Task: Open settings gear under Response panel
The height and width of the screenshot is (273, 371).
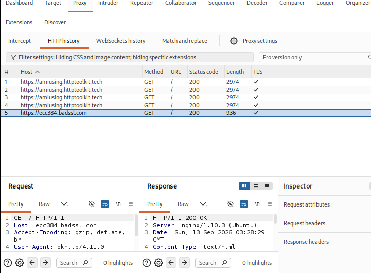Action: click(x=158, y=263)
